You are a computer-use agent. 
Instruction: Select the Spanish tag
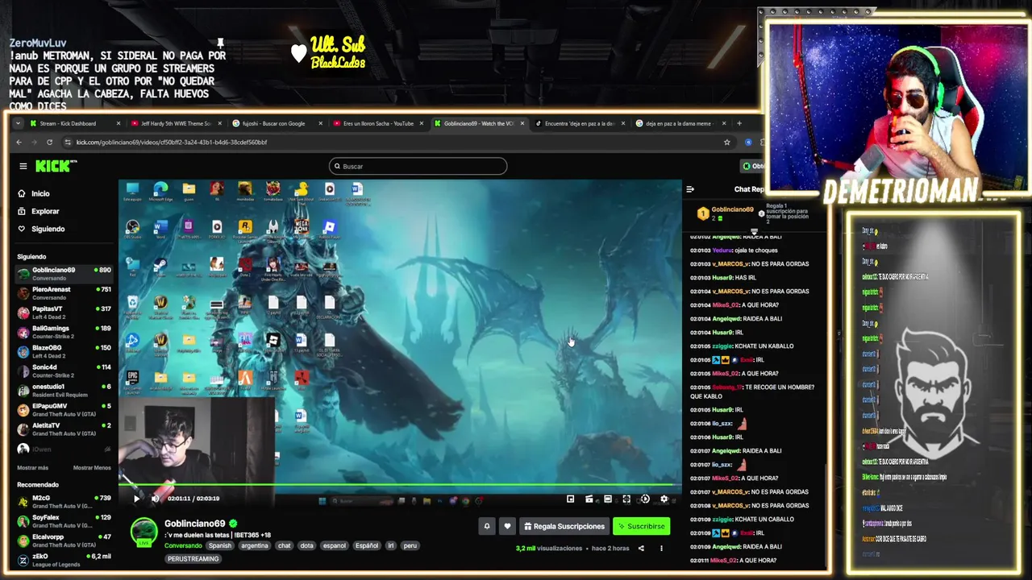pos(220,545)
